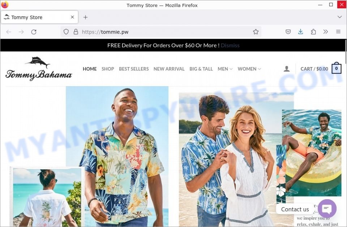
Task: Open the CART / $0.00 link
Action: tap(314, 69)
